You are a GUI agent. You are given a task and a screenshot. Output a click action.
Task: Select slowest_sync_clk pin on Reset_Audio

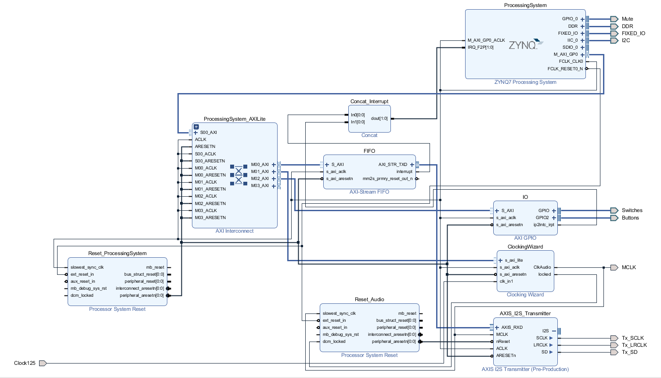339,313
